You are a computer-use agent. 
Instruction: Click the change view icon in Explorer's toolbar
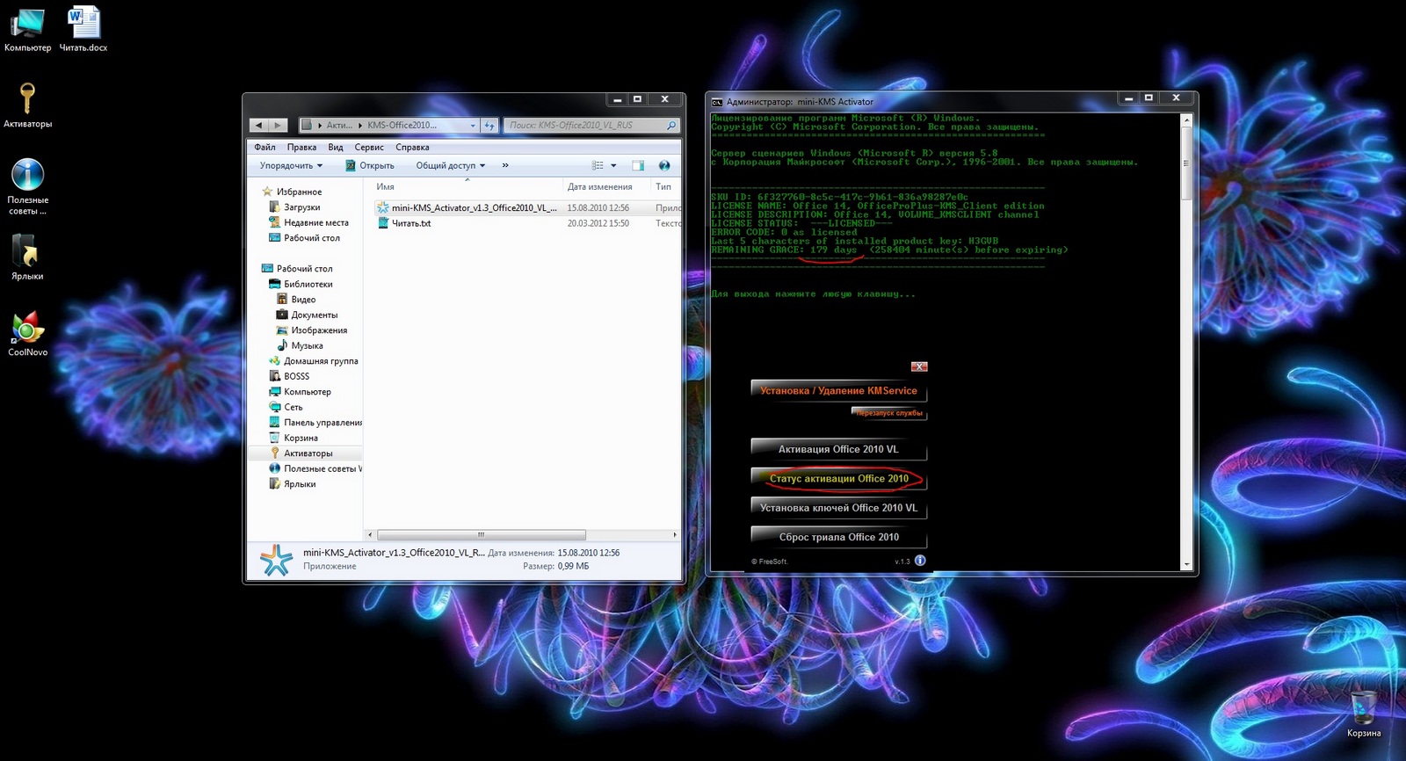[598, 165]
